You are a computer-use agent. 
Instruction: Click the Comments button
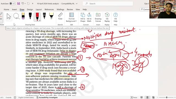coord(145,9)
